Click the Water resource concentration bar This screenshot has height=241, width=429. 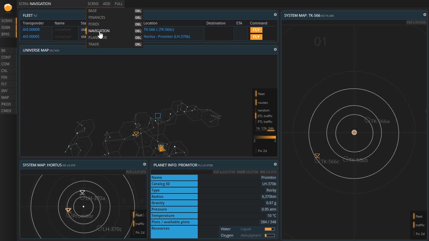click(x=270, y=229)
